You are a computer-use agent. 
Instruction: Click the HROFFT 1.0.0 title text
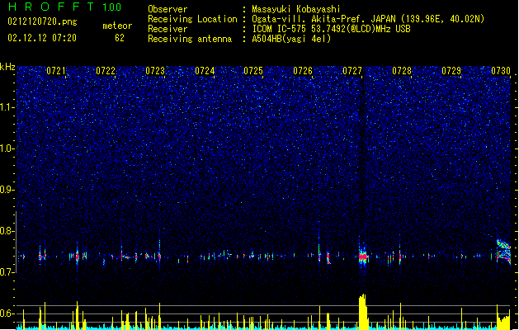click(x=64, y=7)
